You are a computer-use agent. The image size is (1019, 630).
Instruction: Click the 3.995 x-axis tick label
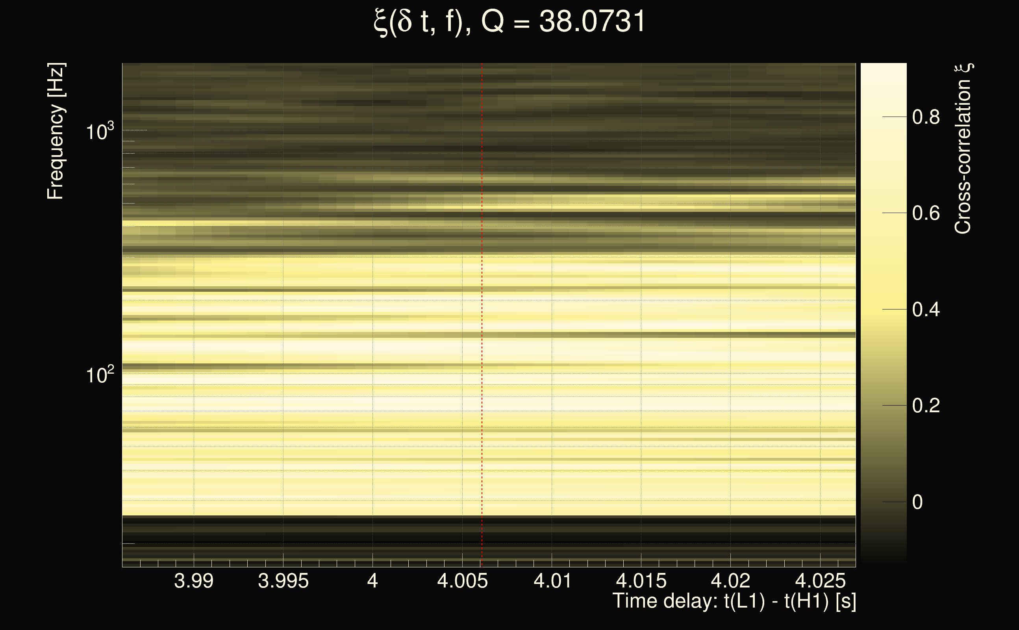[x=283, y=581]
